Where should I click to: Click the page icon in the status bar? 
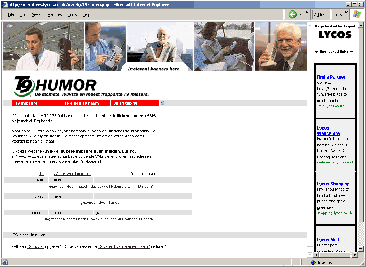[5, 262]
